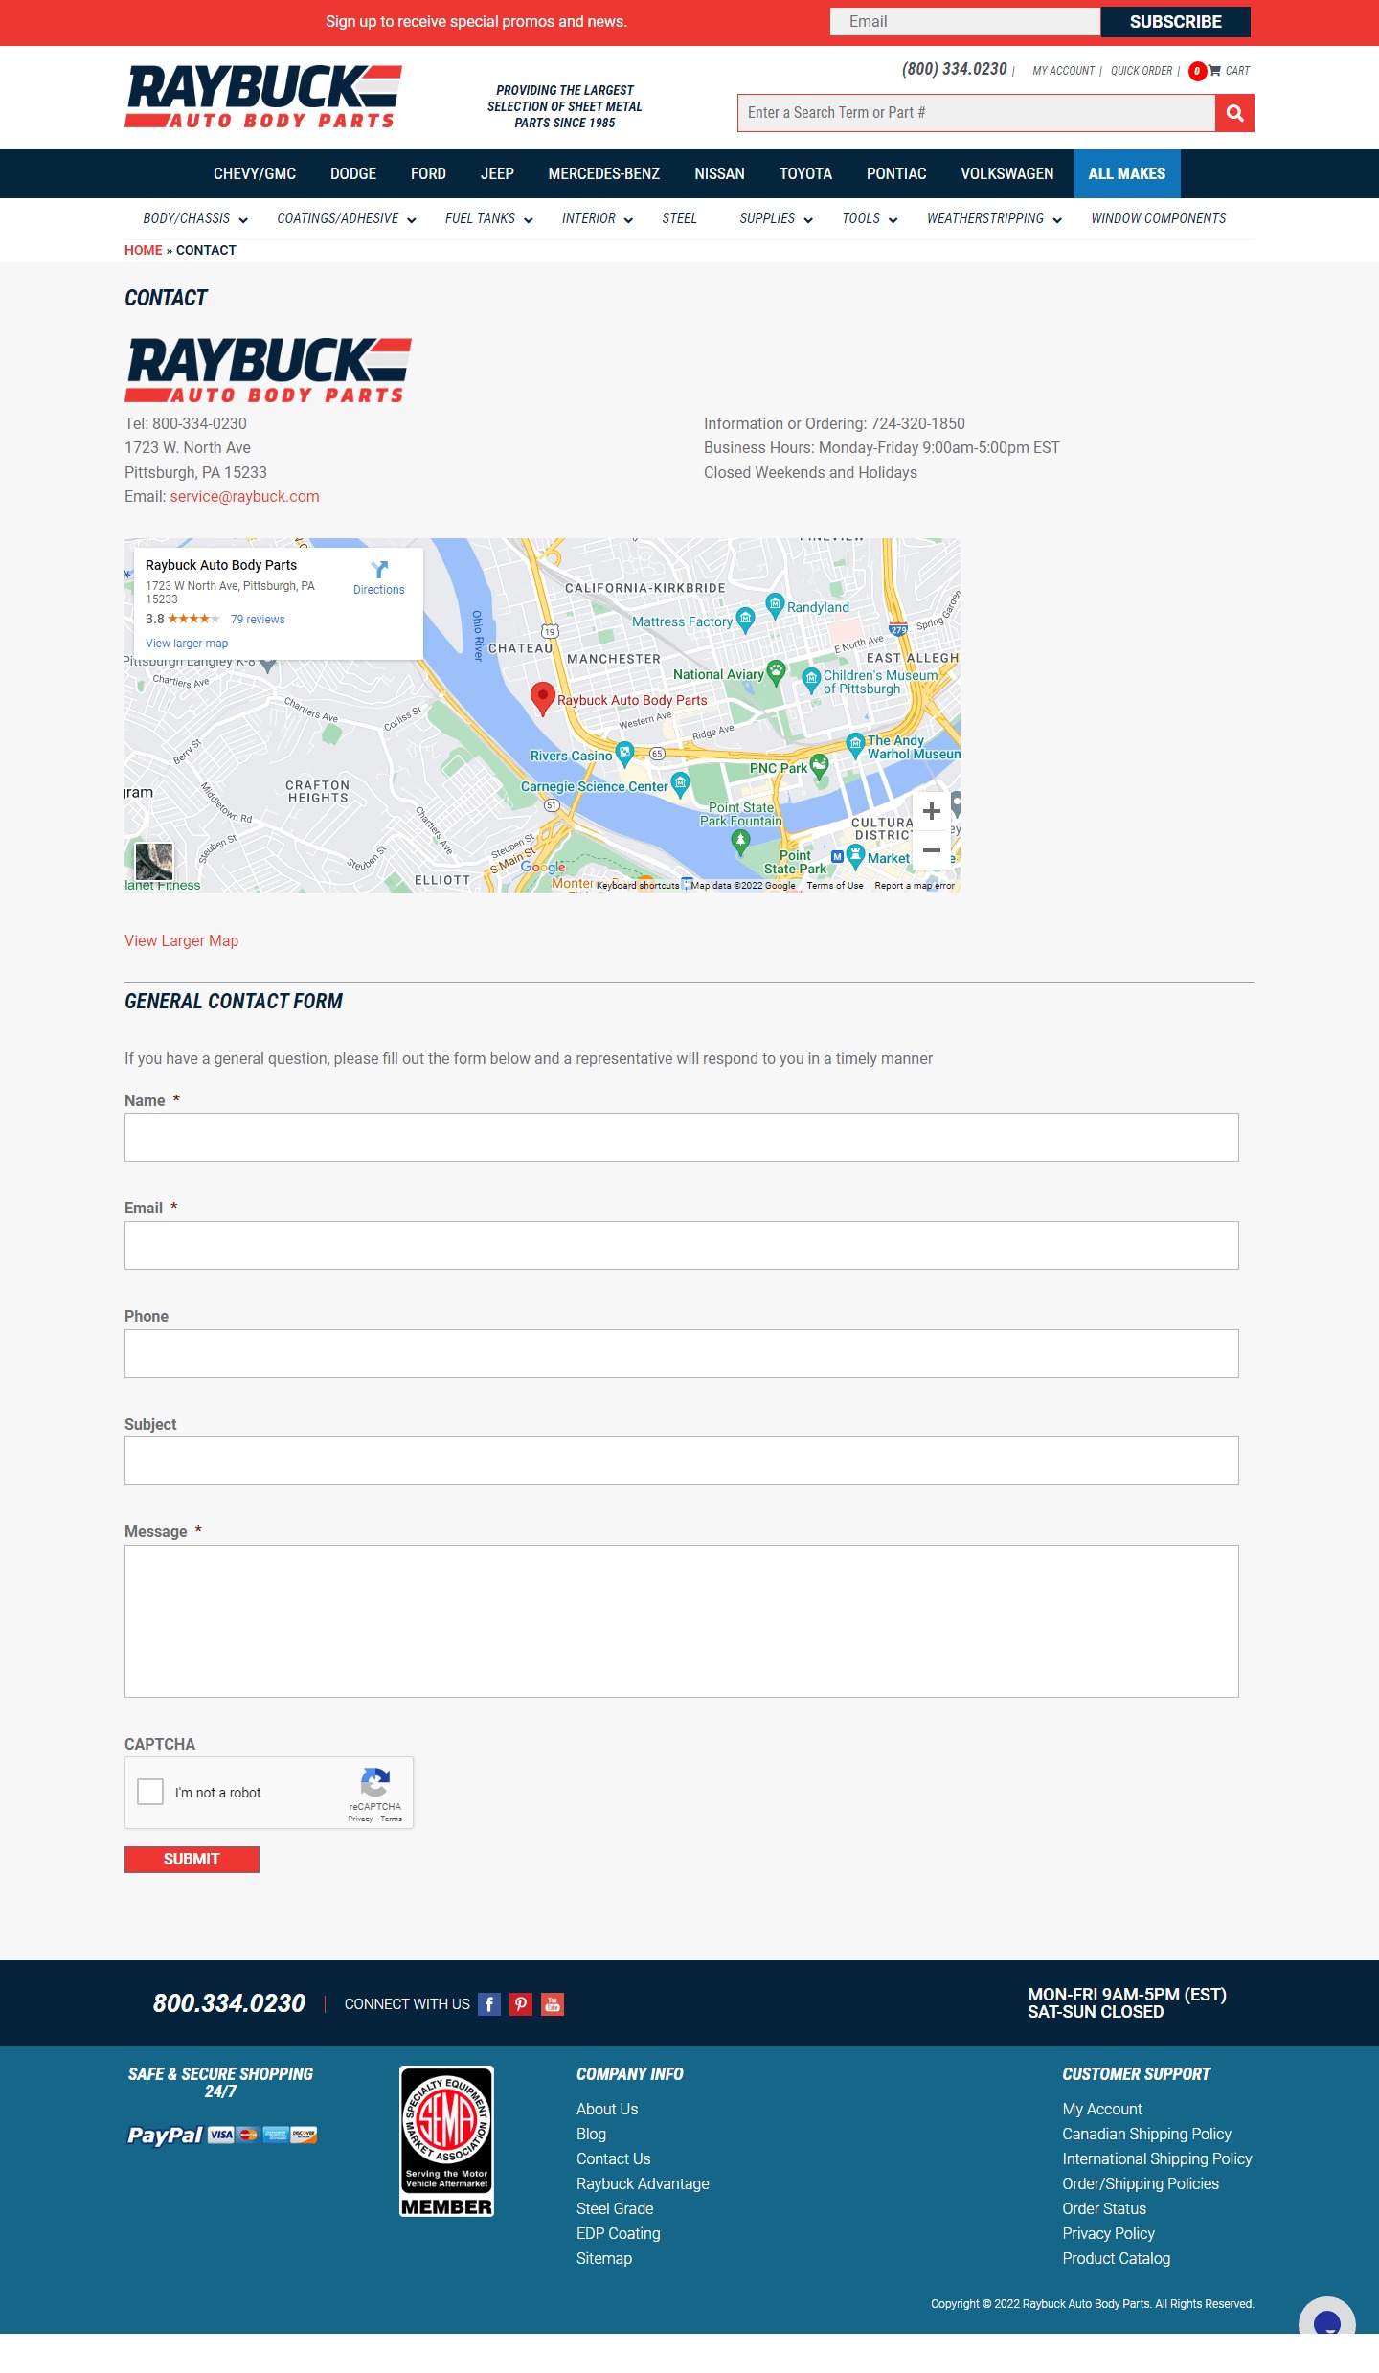Zoom in on the map
The image size is (1379, 2373).
tap(931, 812)
